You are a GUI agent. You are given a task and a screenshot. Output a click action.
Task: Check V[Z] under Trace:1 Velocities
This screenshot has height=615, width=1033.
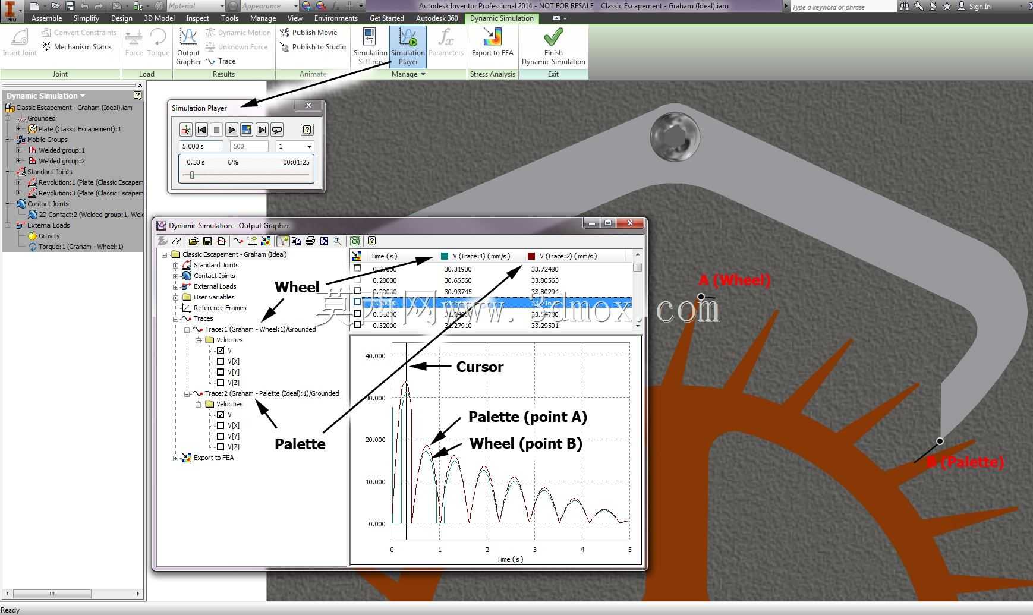coord(221,383)
